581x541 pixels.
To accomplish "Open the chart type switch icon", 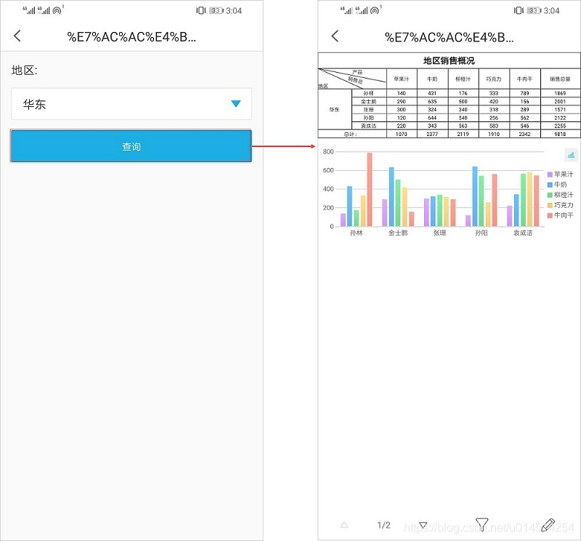I will coord(571,155).
